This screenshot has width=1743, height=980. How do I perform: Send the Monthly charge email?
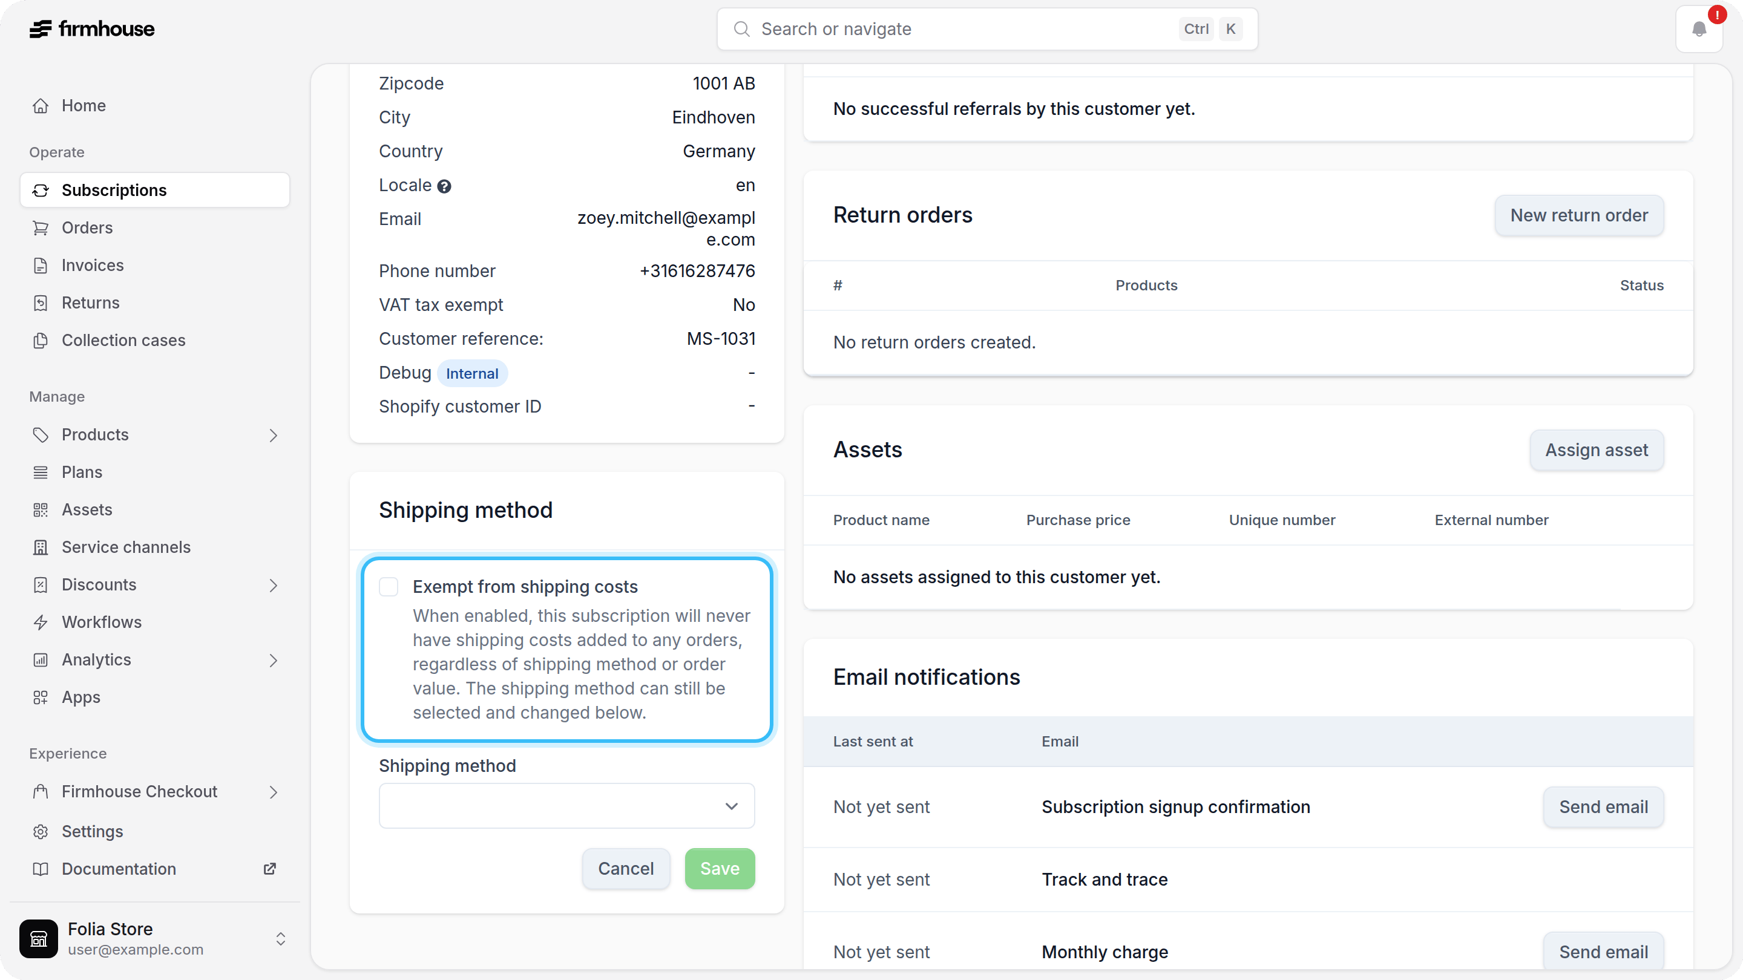point(1603,952)
